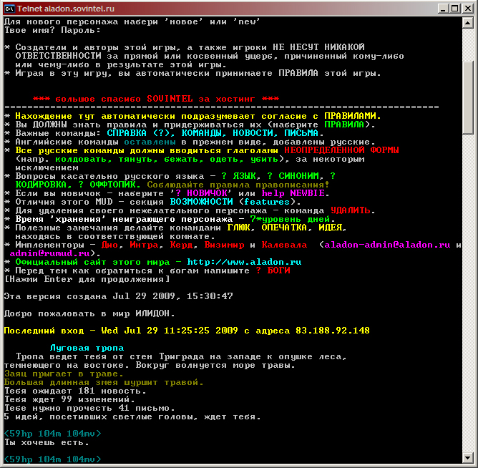This screenshot has width=478, height=468.
Task: Click the red text '? БОГИ'
Action: [x=273, y=270]
